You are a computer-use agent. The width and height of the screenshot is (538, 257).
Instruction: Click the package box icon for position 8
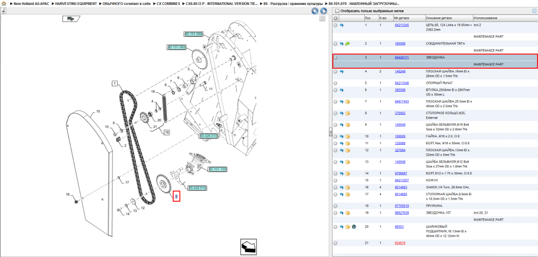tap(348, 113)
